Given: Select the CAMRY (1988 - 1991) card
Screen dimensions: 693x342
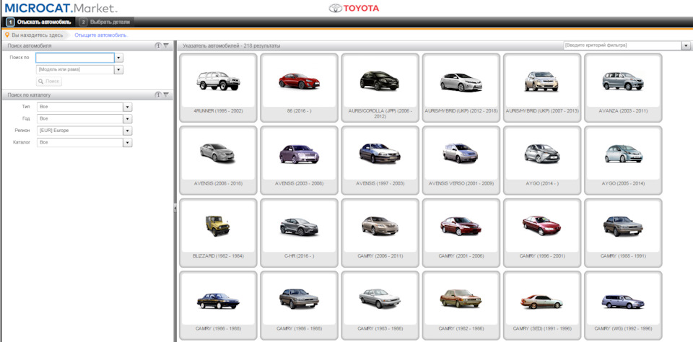Looking at the screenshot, I should (x=623, y=233).
